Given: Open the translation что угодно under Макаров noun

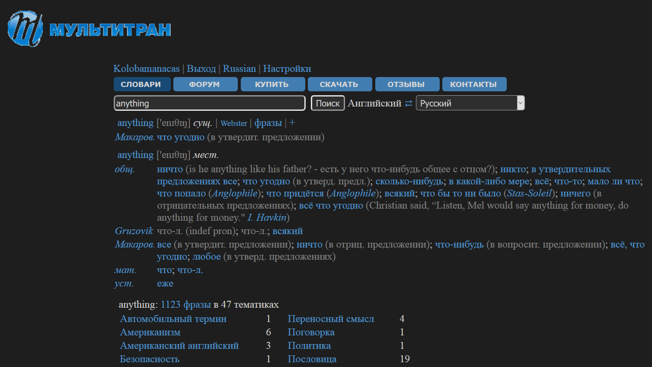Looking at the screenshot, I should point(181,137).
